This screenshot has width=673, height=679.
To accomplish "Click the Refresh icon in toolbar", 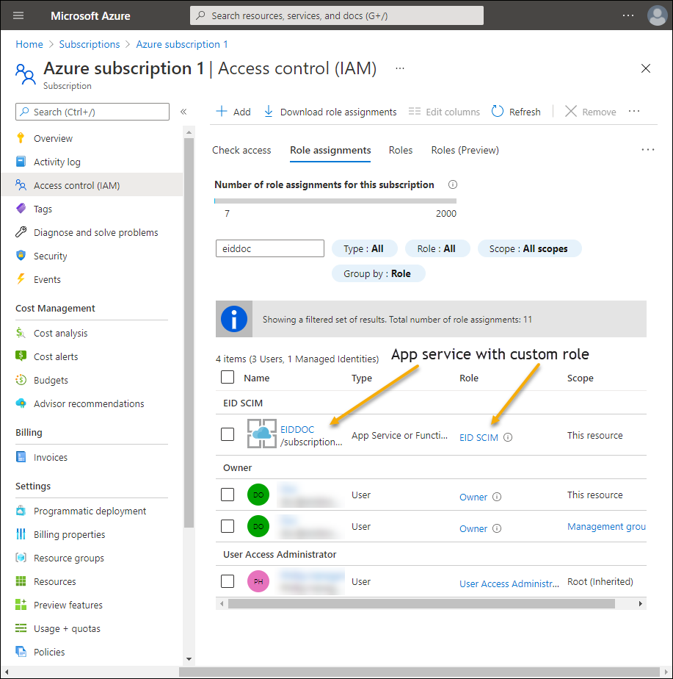I will point(498,112).
